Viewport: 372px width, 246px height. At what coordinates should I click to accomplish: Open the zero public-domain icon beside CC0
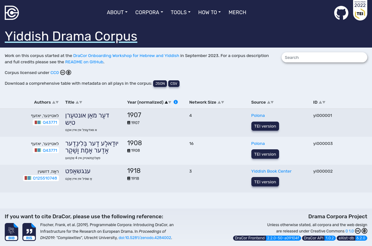pyautogui.click(x=69, y=72)
